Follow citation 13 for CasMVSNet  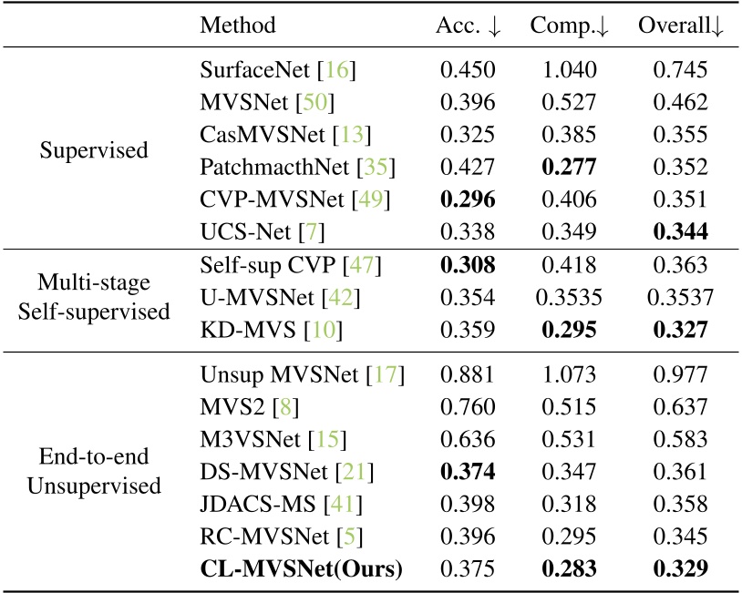click(x=352, y=134)
